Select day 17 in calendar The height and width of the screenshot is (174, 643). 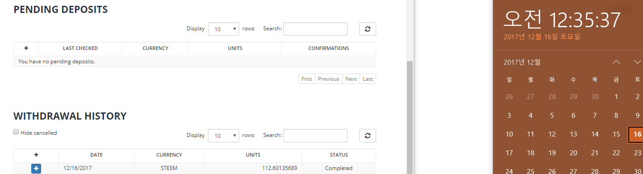pos(509,153)
